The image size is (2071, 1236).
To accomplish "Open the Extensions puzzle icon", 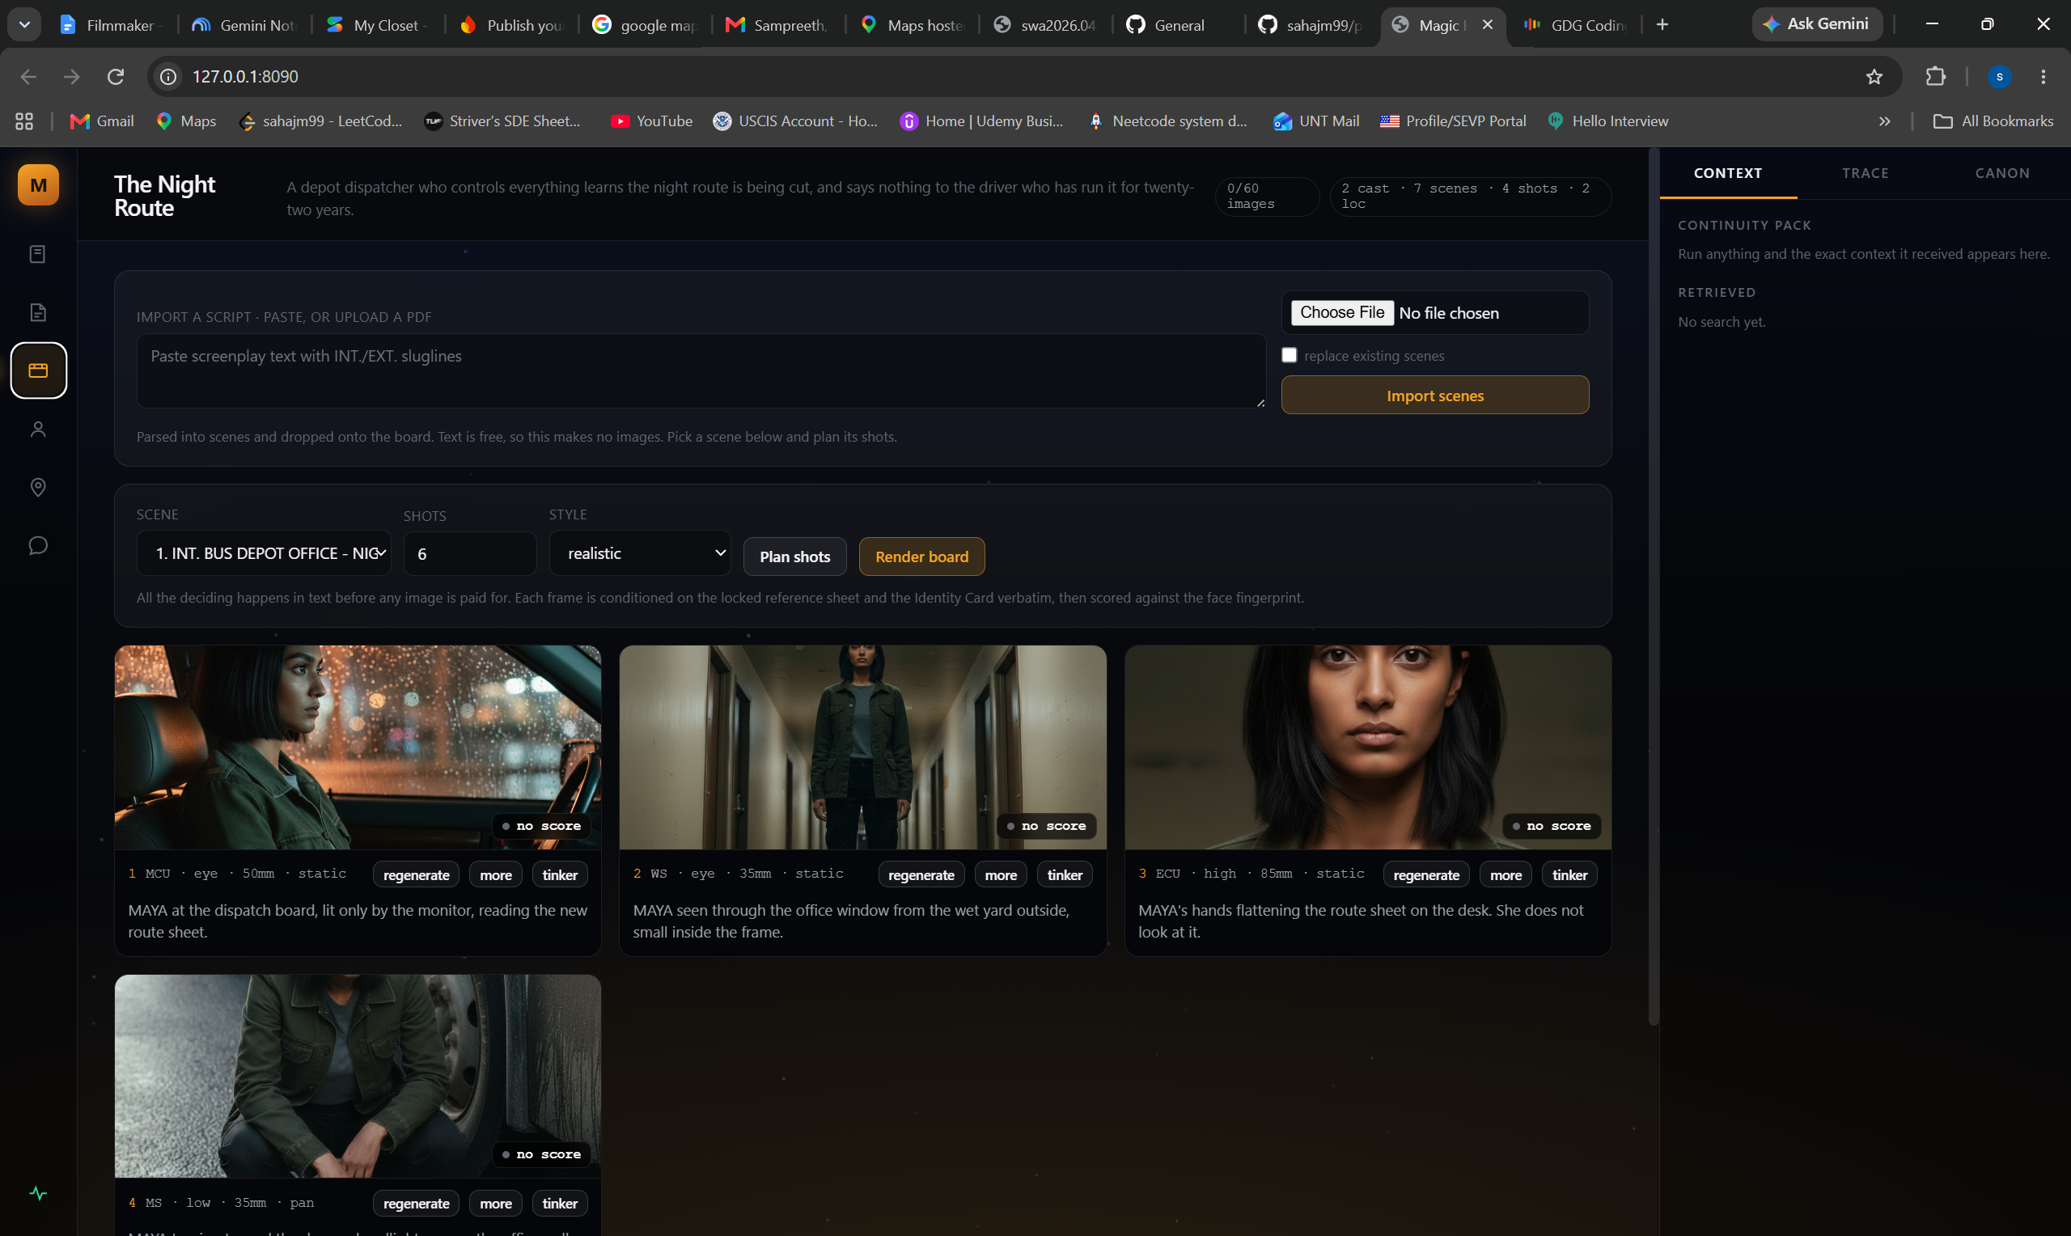I will point(1936,77).
